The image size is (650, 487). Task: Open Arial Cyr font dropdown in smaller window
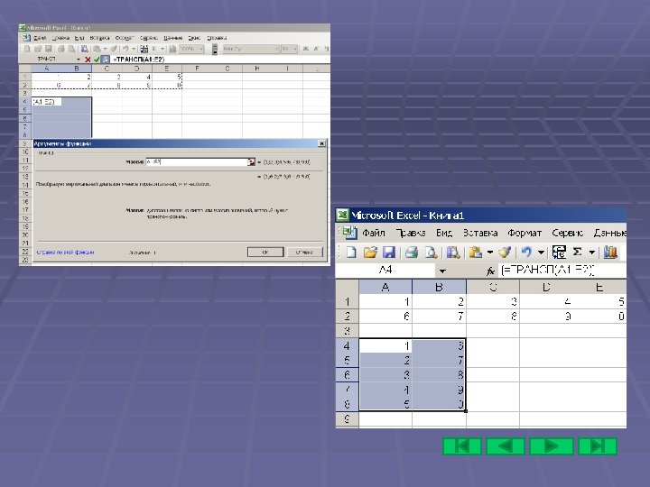point(276,49)
